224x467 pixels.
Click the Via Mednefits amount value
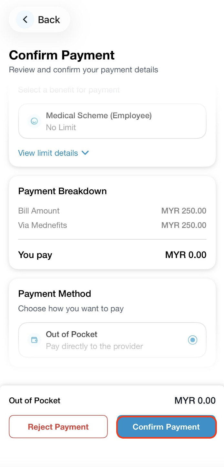point(184,225)
